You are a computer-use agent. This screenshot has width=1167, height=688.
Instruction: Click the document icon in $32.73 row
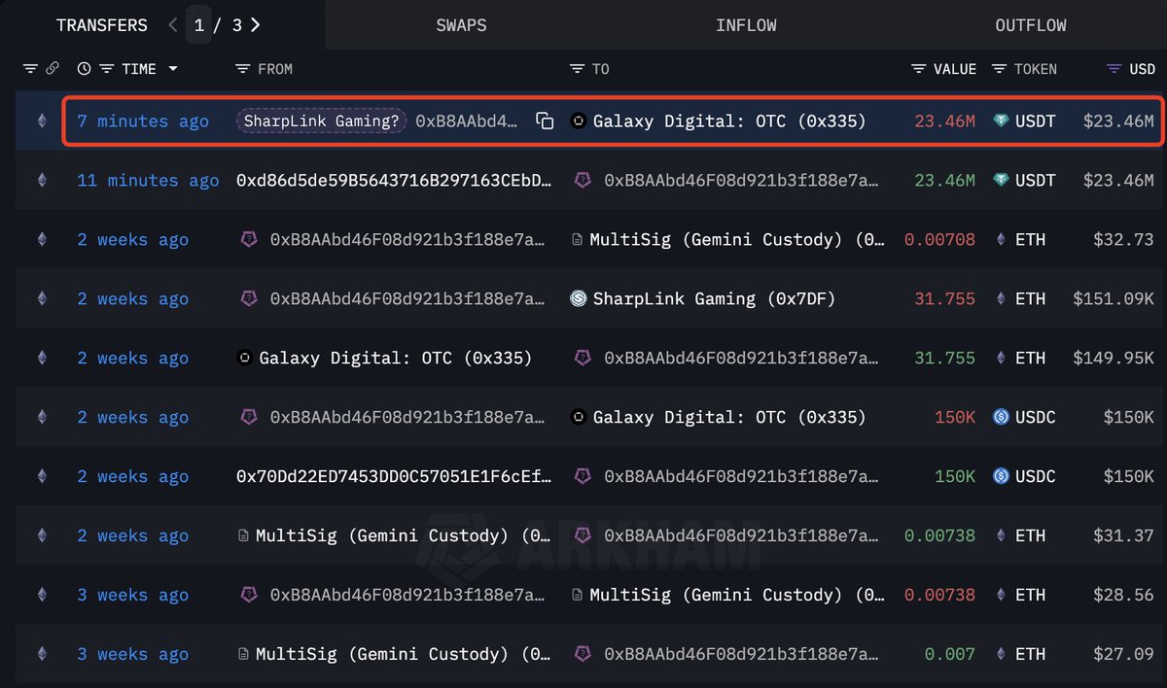578,240
